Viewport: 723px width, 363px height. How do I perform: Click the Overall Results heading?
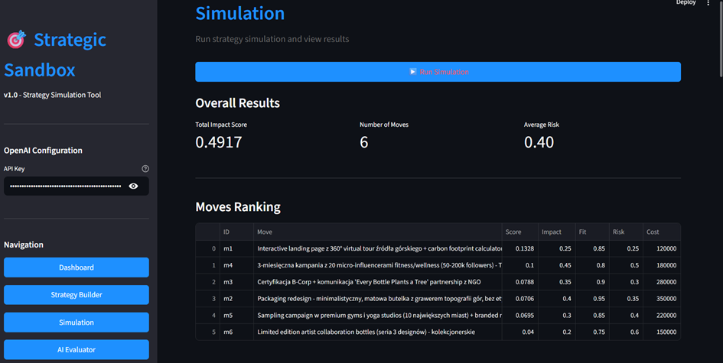[x=237, y=102]
